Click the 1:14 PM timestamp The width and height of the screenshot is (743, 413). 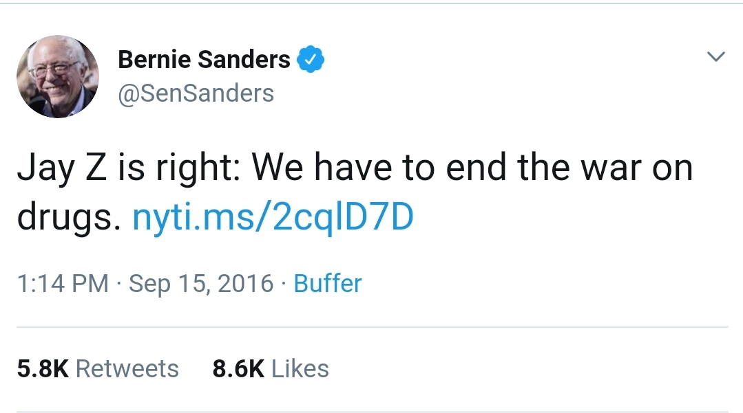click(x=63, y=283)
